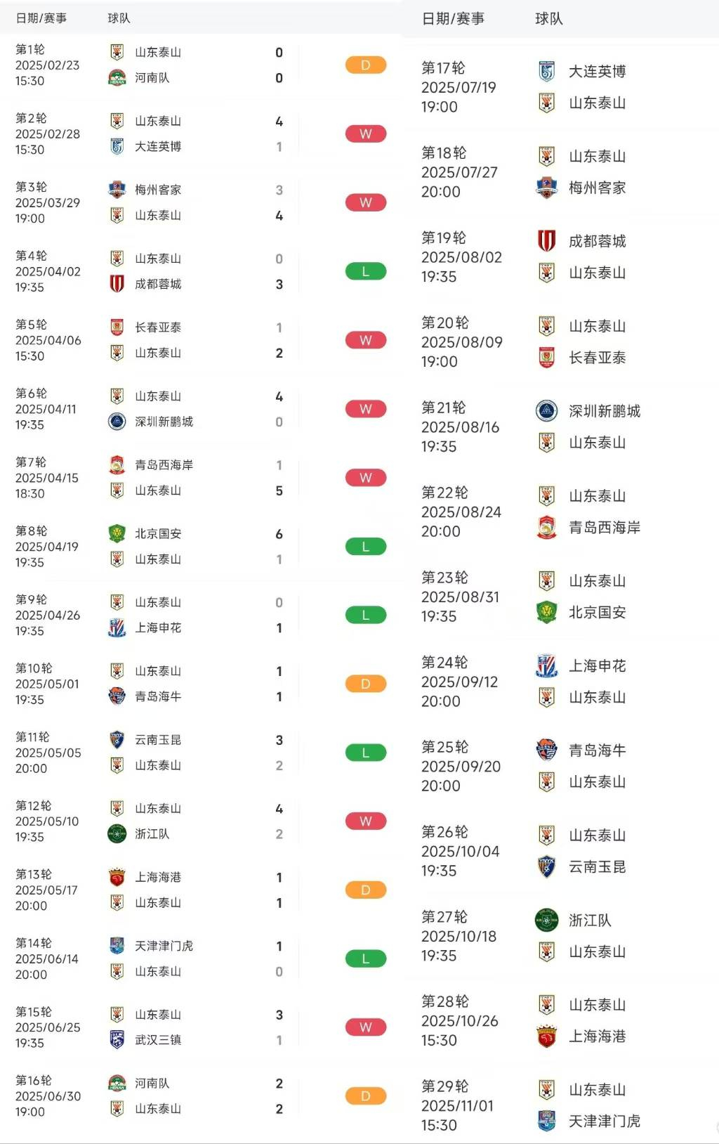Open 浙江队 team name in round 27

coord(590,920)
